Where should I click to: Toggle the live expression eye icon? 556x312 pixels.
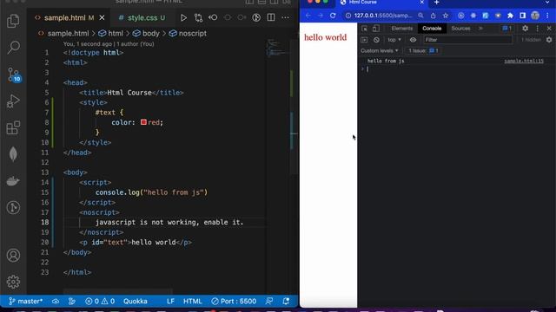point(413,40)
